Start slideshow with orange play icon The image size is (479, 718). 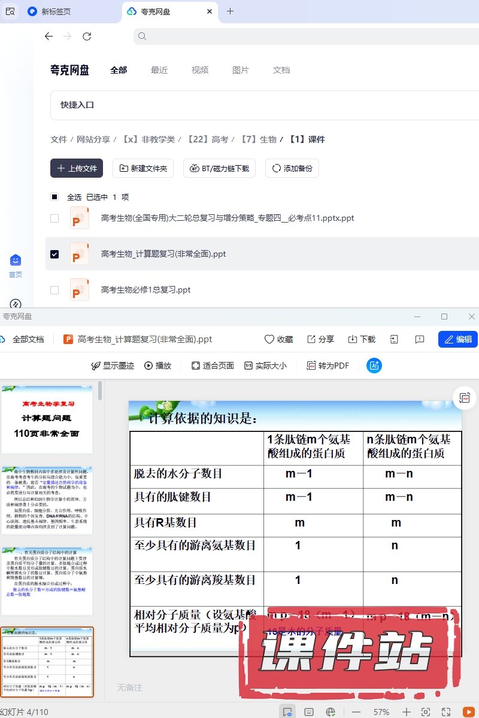[x=468, y=712]
